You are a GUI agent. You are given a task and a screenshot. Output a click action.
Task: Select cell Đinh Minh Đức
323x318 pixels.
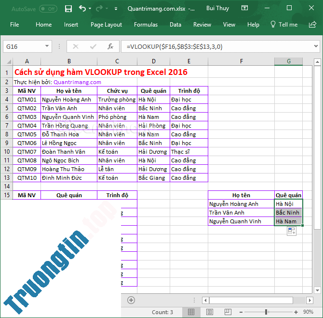coord(69,178)
